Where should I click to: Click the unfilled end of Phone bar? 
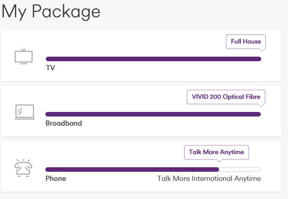240,170
